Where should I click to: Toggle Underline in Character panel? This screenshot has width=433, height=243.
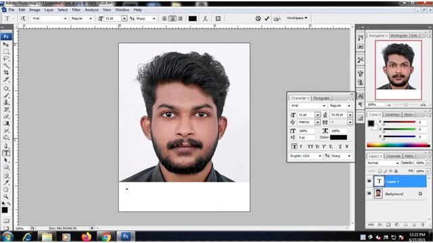[x=340, y=146]
